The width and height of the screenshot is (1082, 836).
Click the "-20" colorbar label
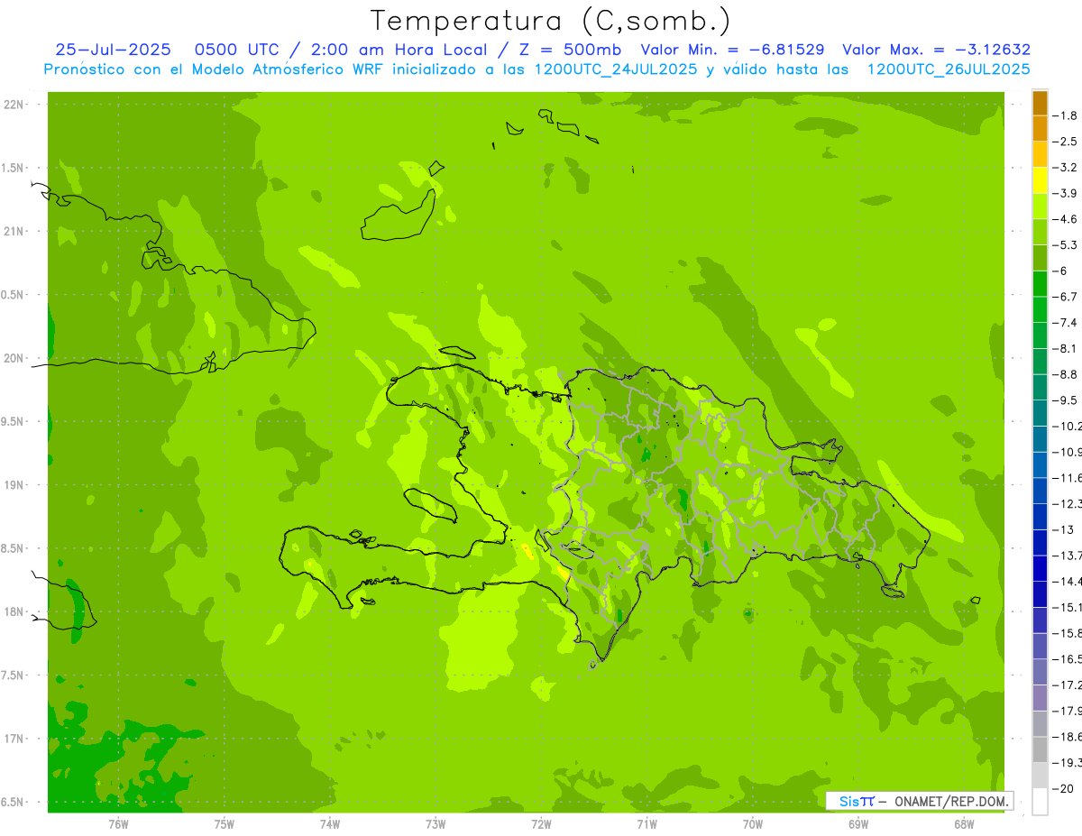coord(1064,789)
